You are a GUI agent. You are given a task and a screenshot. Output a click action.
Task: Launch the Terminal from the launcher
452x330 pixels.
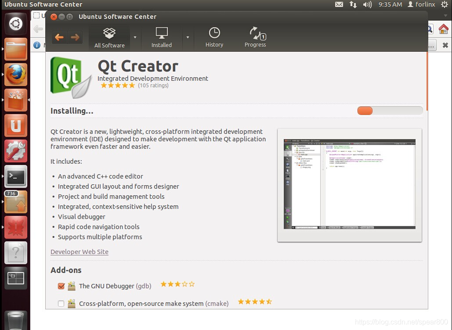tap(16, 176)
